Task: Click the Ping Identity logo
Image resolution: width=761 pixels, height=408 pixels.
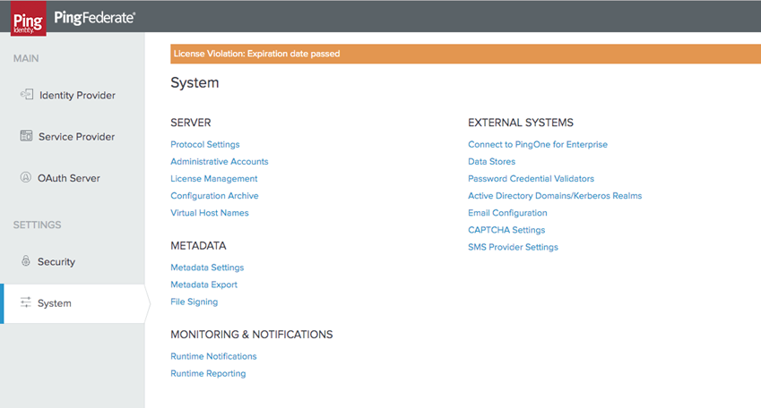Action: [29, 19]
